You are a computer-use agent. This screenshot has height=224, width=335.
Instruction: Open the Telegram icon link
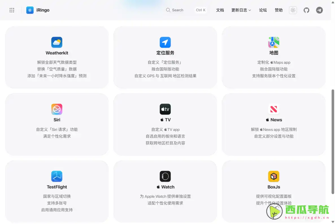tap(319, 10)
